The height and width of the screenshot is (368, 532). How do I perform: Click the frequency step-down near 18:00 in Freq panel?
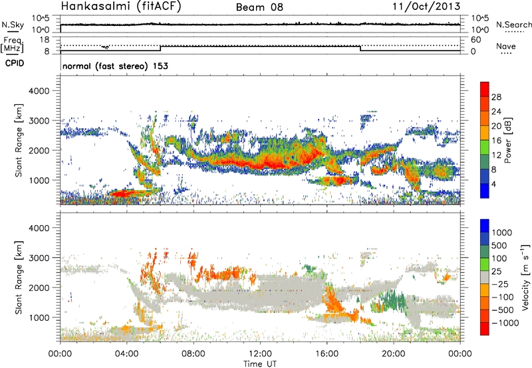[360, 48]
